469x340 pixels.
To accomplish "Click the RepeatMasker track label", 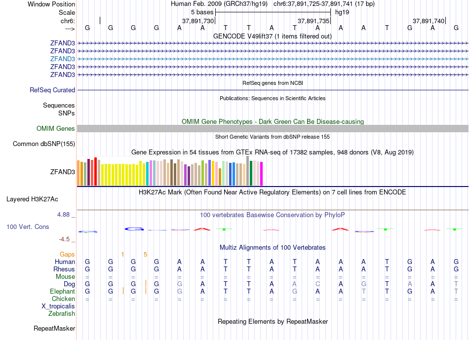I will tap(54, 328).
